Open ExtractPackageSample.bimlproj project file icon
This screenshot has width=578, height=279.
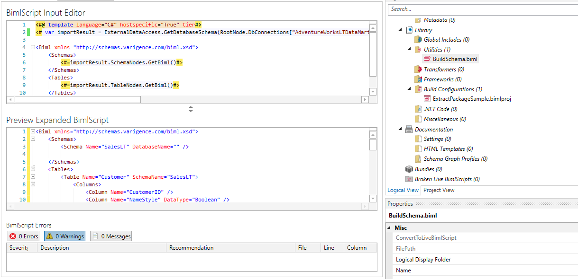point(427,99)
